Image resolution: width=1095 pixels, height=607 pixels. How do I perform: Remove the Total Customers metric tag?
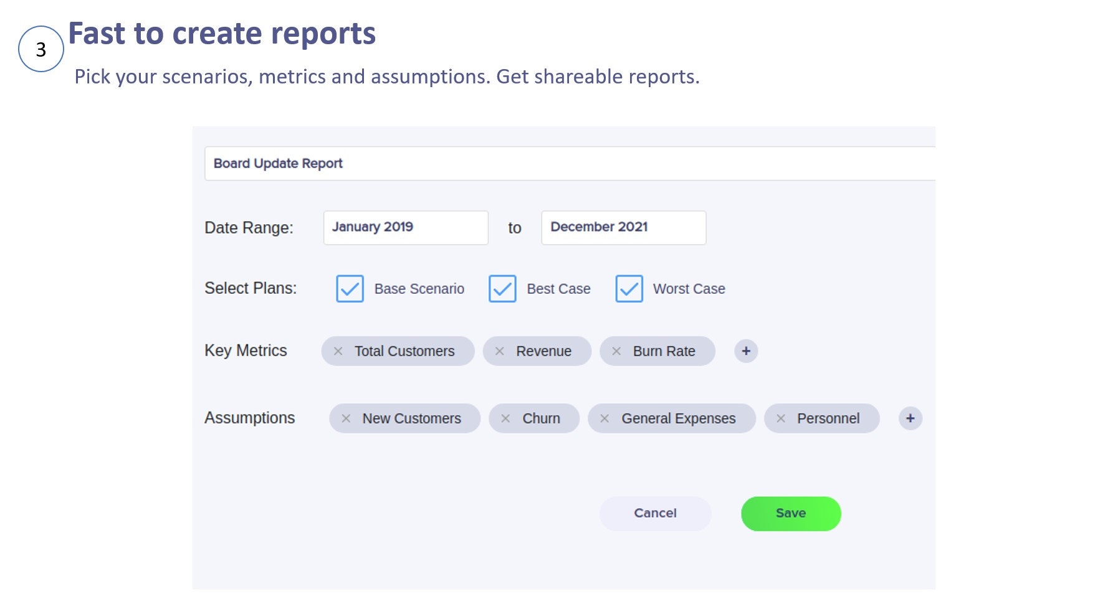coord(338,351)
